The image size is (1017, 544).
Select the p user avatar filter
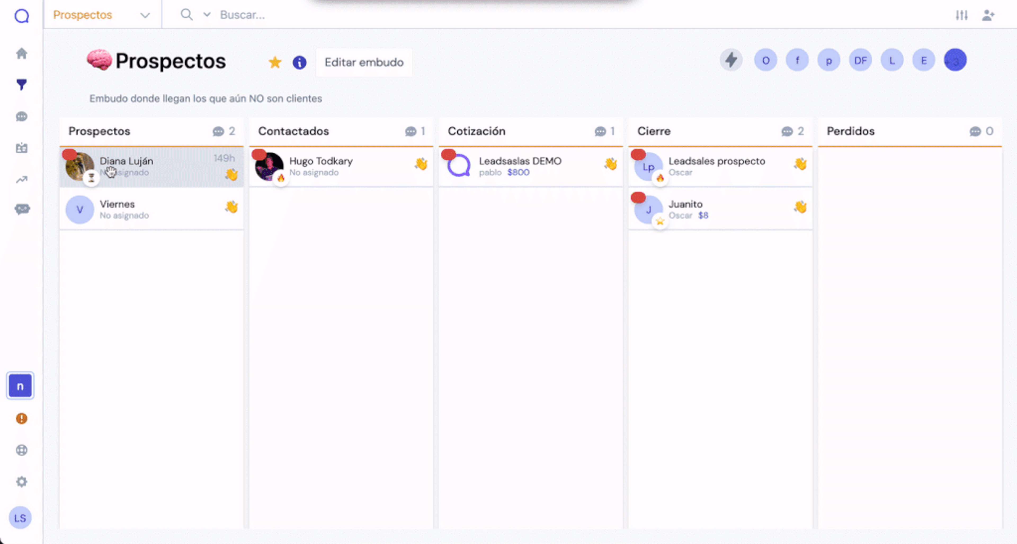[x=829, y=60]
